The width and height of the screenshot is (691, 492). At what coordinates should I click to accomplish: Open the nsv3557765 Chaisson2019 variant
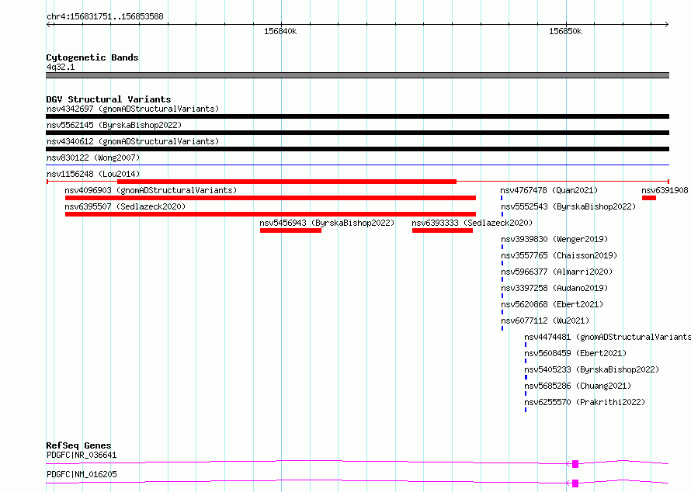(x=559, y=255)
